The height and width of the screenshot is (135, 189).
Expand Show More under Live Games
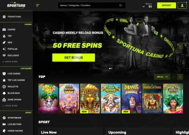pyautogui.click(x=10, y=106)
